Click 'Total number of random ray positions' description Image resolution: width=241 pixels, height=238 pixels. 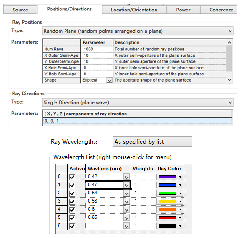pos(150,49)
